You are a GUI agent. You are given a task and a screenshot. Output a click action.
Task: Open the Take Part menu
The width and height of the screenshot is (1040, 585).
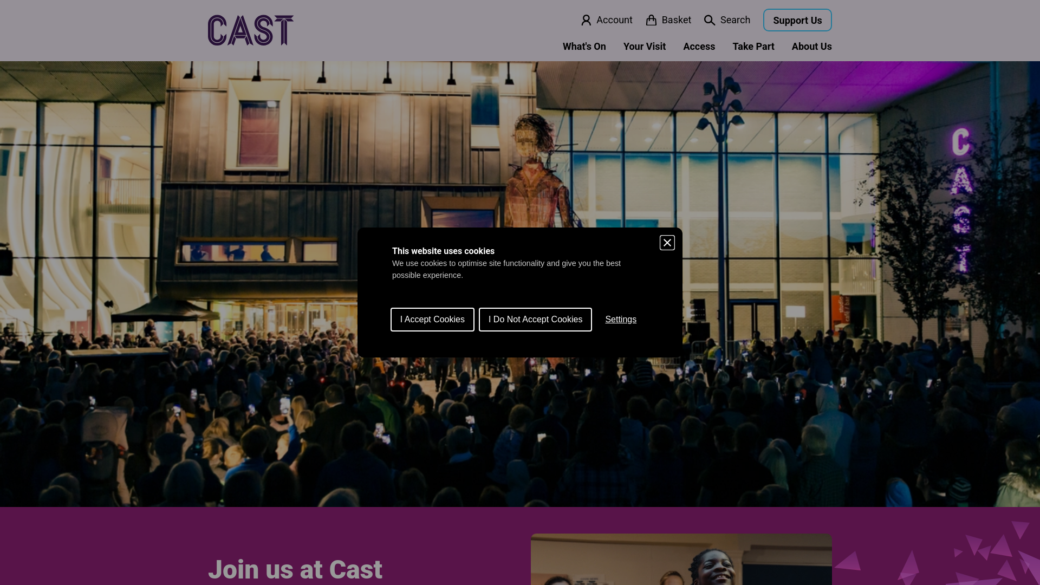point(753,47)
